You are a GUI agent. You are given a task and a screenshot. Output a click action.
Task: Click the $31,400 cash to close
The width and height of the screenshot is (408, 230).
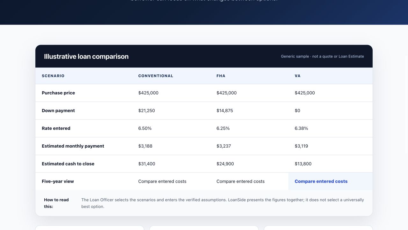[147, 164]
